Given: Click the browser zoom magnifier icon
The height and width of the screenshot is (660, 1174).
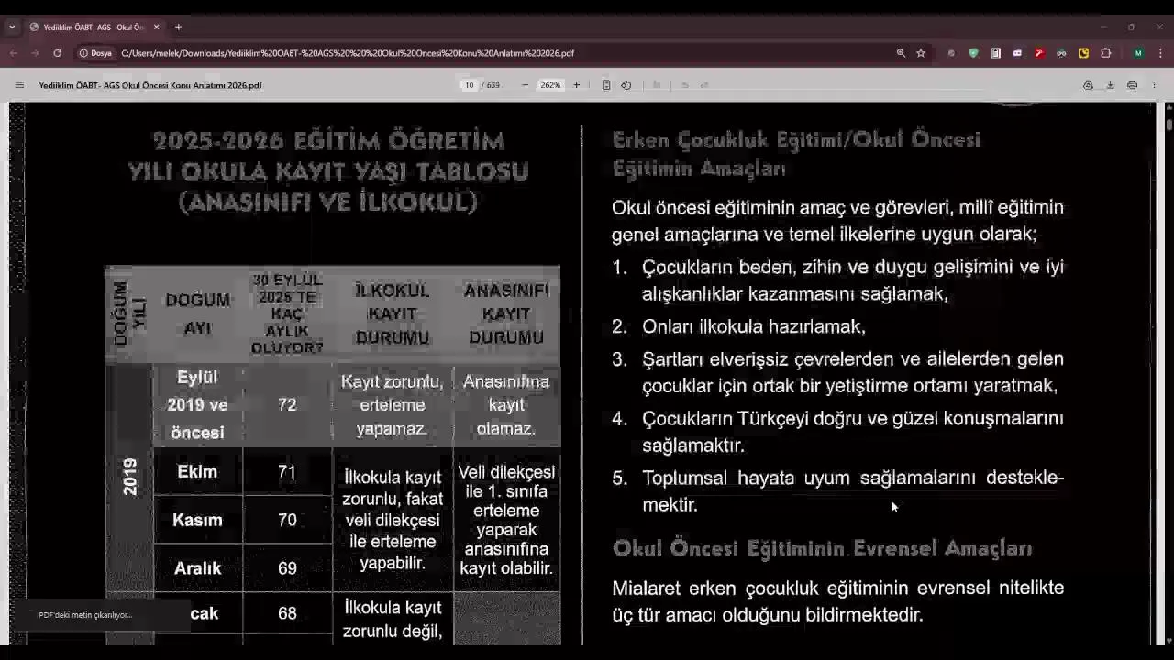Looking at the screenshot, I should tap(901, 53).
